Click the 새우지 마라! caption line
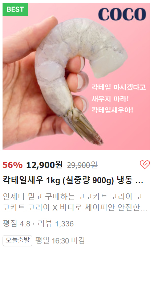 [x=110, y=99]
